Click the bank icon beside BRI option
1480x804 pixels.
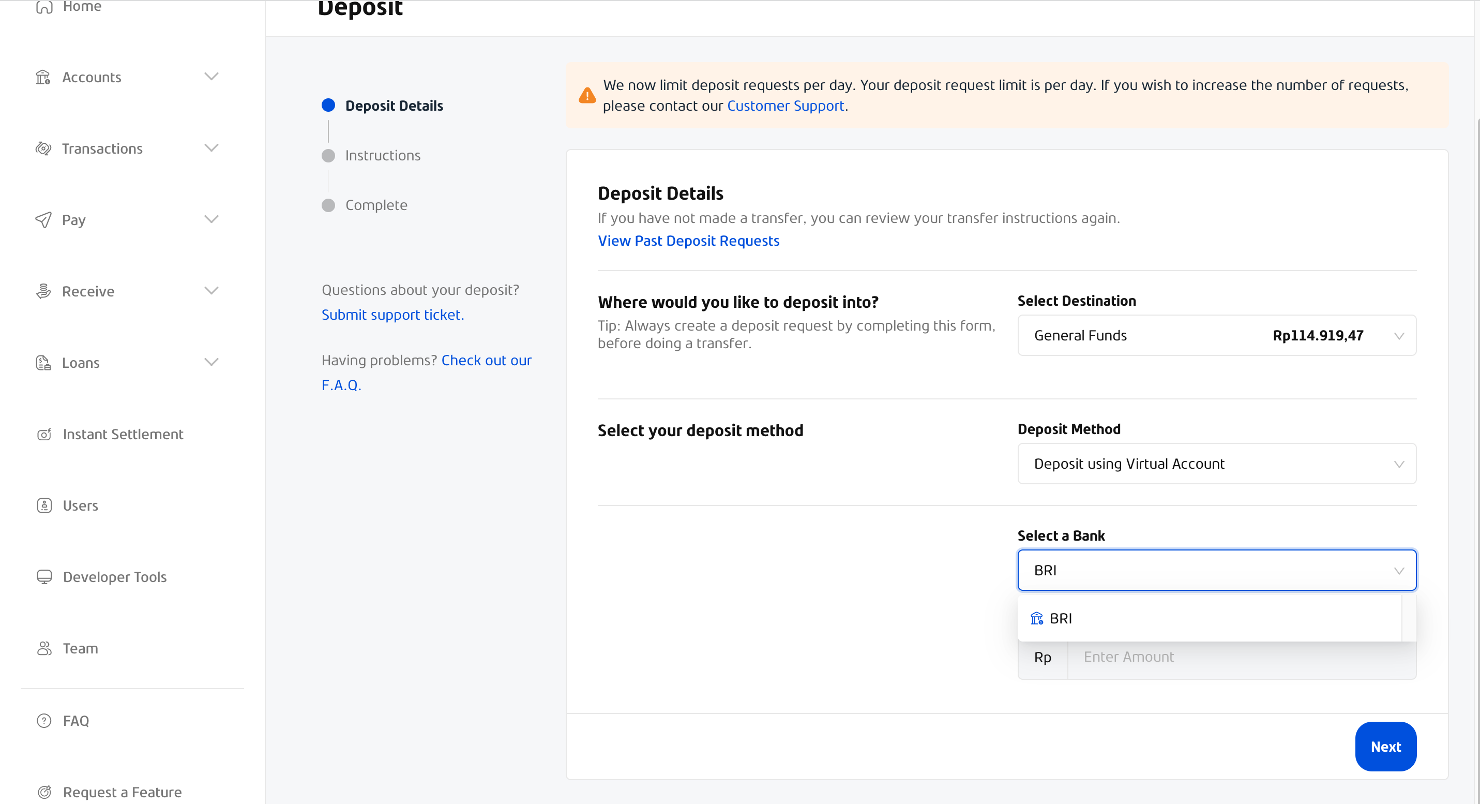coord(1036,618)
